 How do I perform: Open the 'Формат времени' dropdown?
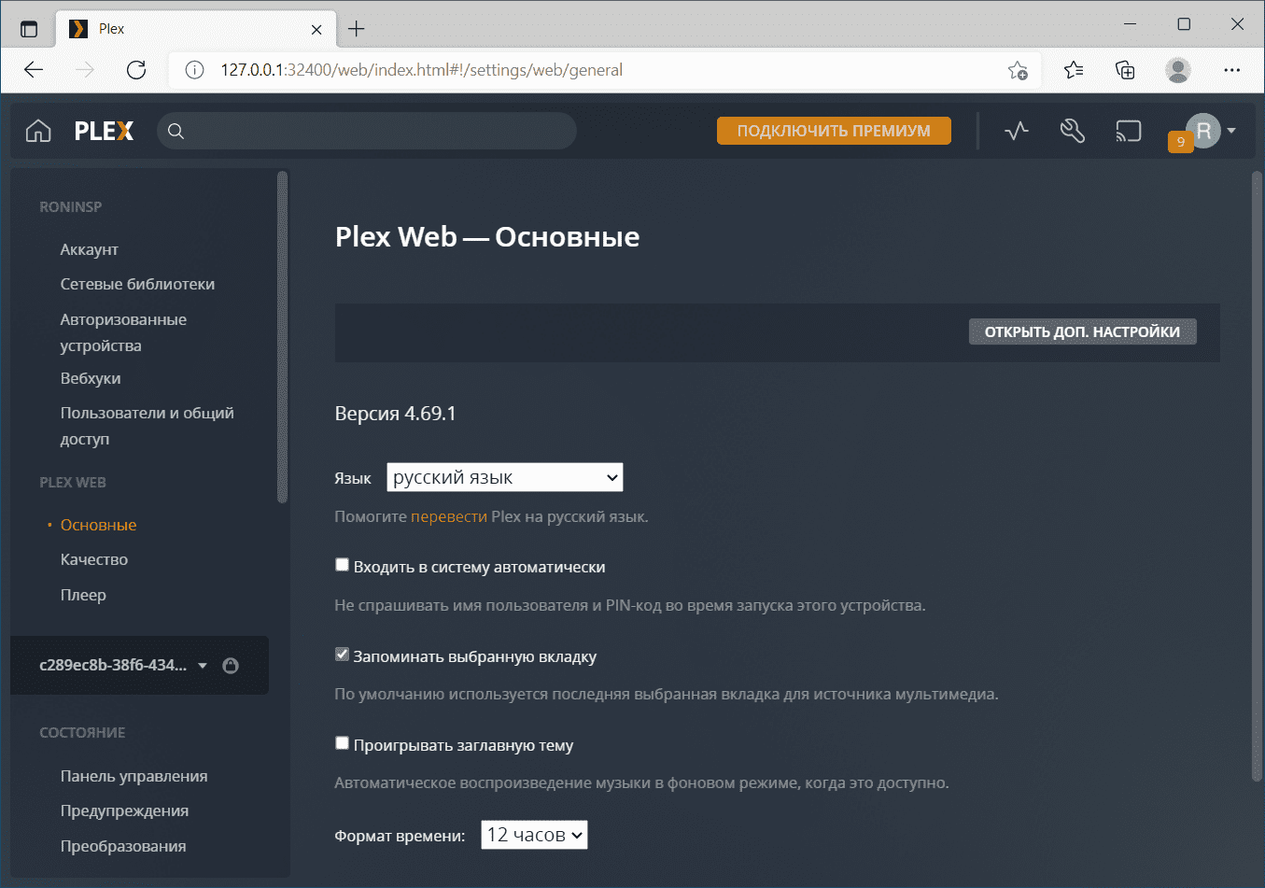pyautogui.click(x=534, y=835)
